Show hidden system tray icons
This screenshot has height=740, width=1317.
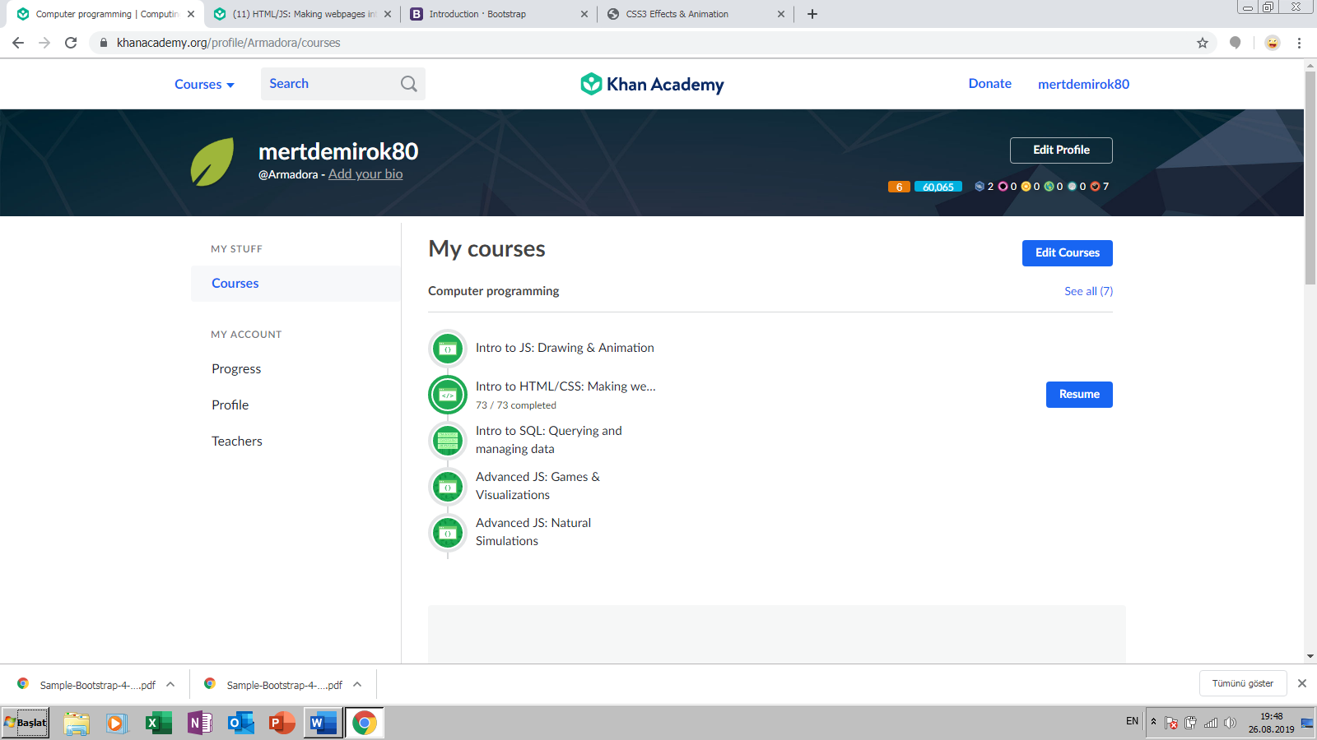pyautogui.click(x=1153, y=722)
